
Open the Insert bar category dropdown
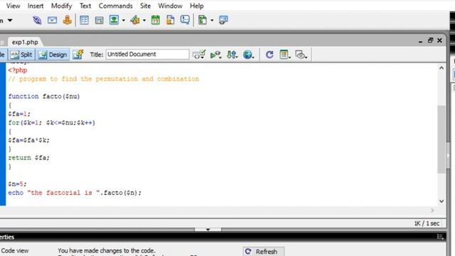tap(10, 21)
